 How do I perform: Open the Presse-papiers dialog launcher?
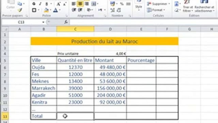click(27, 16)
